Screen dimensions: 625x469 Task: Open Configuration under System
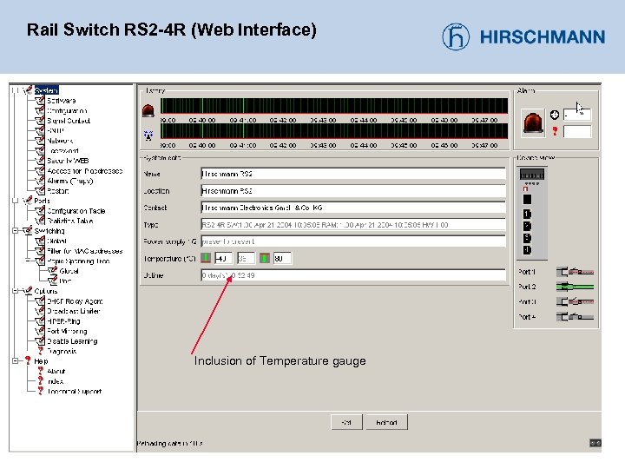click(x=67, y=110)
